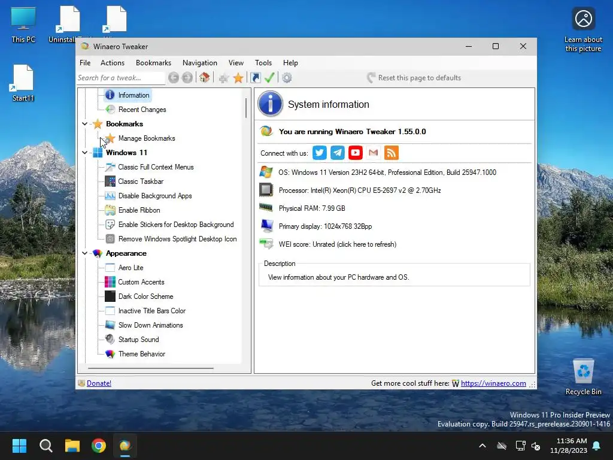The height and width of the screenshot is (460, 613).
Task: Click the green checkmark apply icon
Action: (269, 77)
